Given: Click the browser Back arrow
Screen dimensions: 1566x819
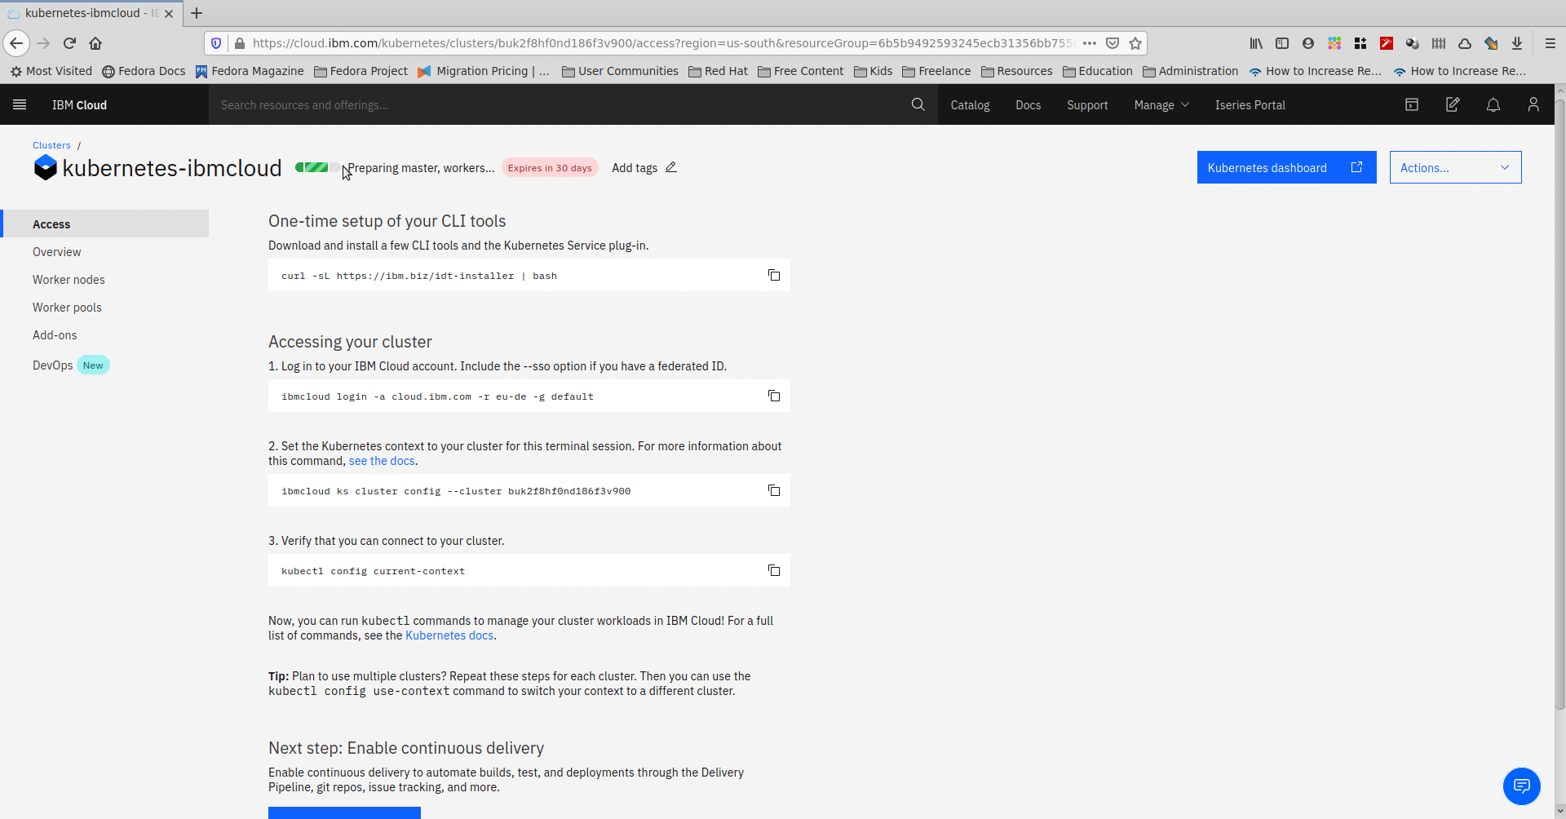Looking at the screenshot, I should point(16,43).
